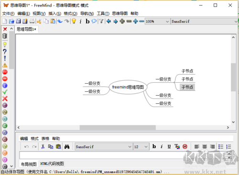This screenshot has height=175, width=239.
Task: Toggle italic in the note editor
Action: (162, 146)
